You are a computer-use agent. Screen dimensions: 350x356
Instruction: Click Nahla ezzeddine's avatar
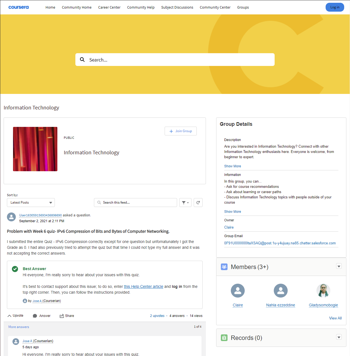click(281, 291)
